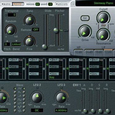The width and height of the screenshot is (115, 115).
Task: Click intensity arrow of the Key router slot
Action: (x=67, y=68)
